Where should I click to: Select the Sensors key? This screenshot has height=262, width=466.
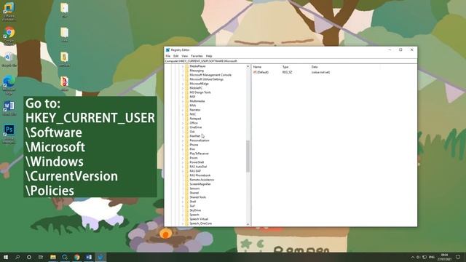coord(194,188)
